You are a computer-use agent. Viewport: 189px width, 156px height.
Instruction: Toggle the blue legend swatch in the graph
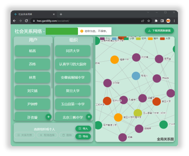click(114, 39)
